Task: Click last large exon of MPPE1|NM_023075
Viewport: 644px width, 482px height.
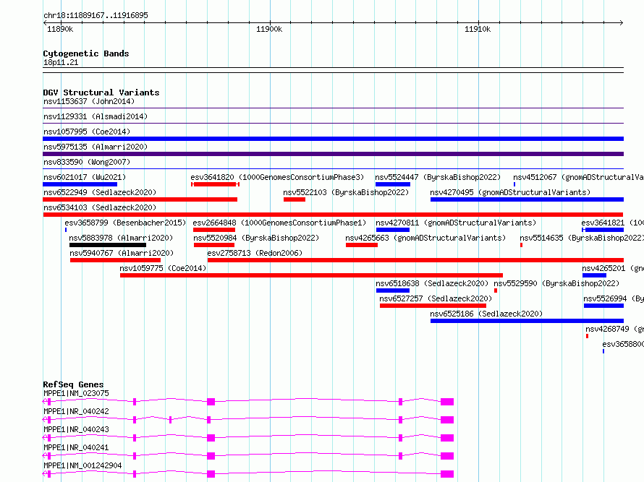Action: pos(447,402)
